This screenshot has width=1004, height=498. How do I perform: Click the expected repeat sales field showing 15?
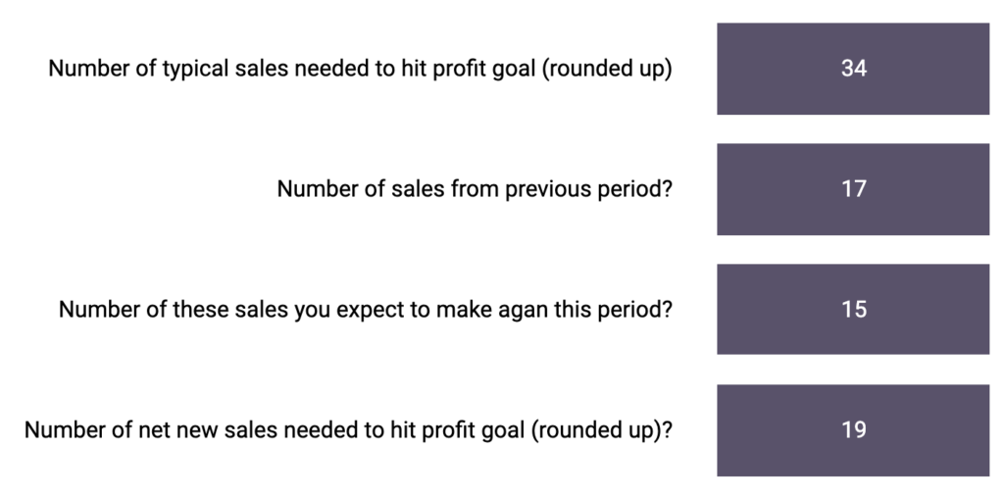point(853,309)
